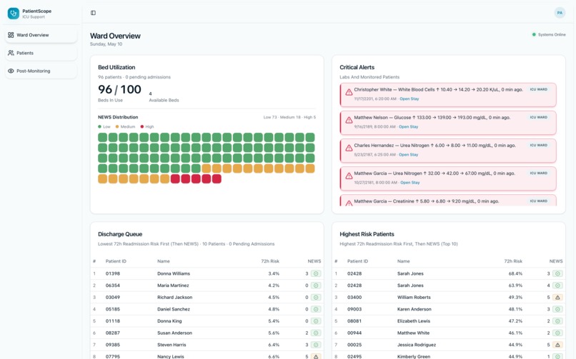This screenshot has height=359, width=576.
Task: Click Susan Anderson name in queue
Action: [x=174, y=333]
